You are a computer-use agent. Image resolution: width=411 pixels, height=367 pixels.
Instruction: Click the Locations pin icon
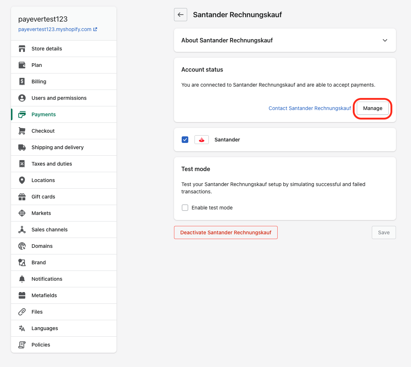[22, 180]
